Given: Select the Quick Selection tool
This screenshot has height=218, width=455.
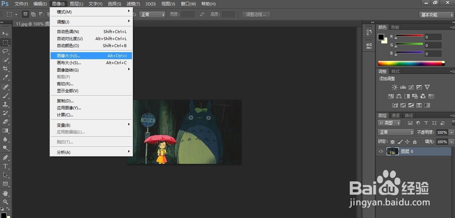Looking at the screenshot, I should 5,59.
